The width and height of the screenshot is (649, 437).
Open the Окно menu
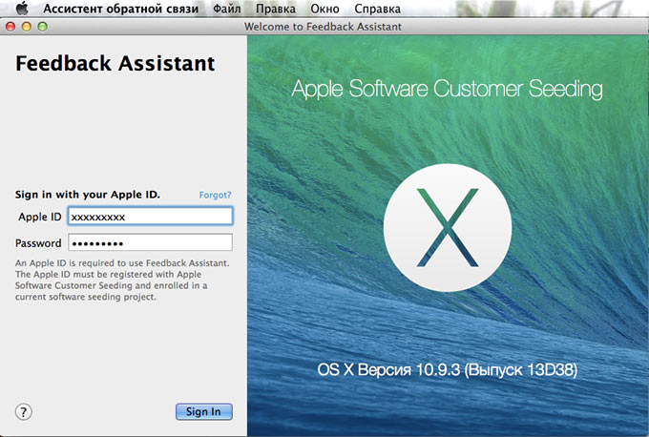324,9
